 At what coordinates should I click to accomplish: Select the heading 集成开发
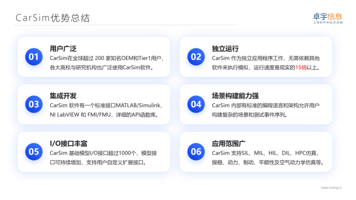(x=63, y=96)
